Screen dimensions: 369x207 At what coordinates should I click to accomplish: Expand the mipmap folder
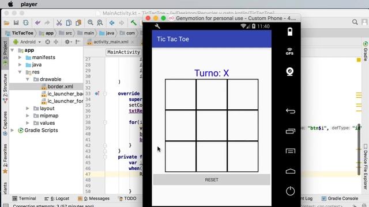click(28, 116)
